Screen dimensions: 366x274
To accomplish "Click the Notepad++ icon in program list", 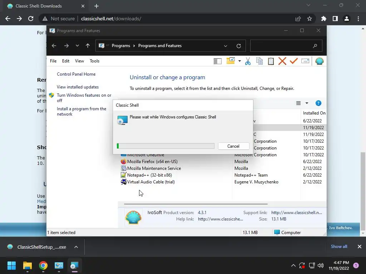I will click(123, 175).
